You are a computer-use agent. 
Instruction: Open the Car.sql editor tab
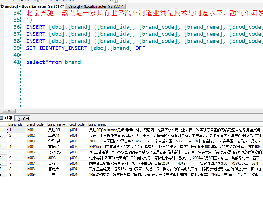[95, 6]
